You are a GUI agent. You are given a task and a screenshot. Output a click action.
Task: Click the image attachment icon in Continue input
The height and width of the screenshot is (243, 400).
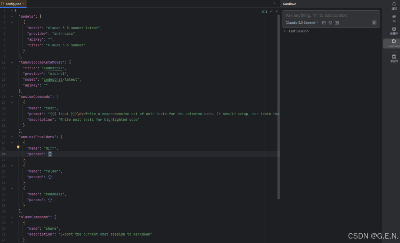[324, 23]
